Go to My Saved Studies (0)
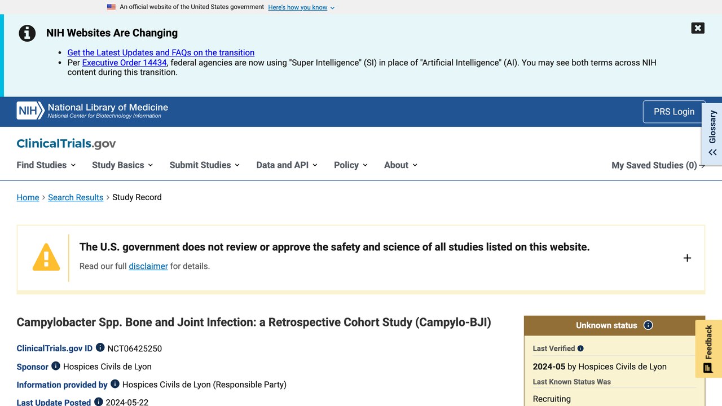This screenshot has width=722, height=406. tap(658, 165)
